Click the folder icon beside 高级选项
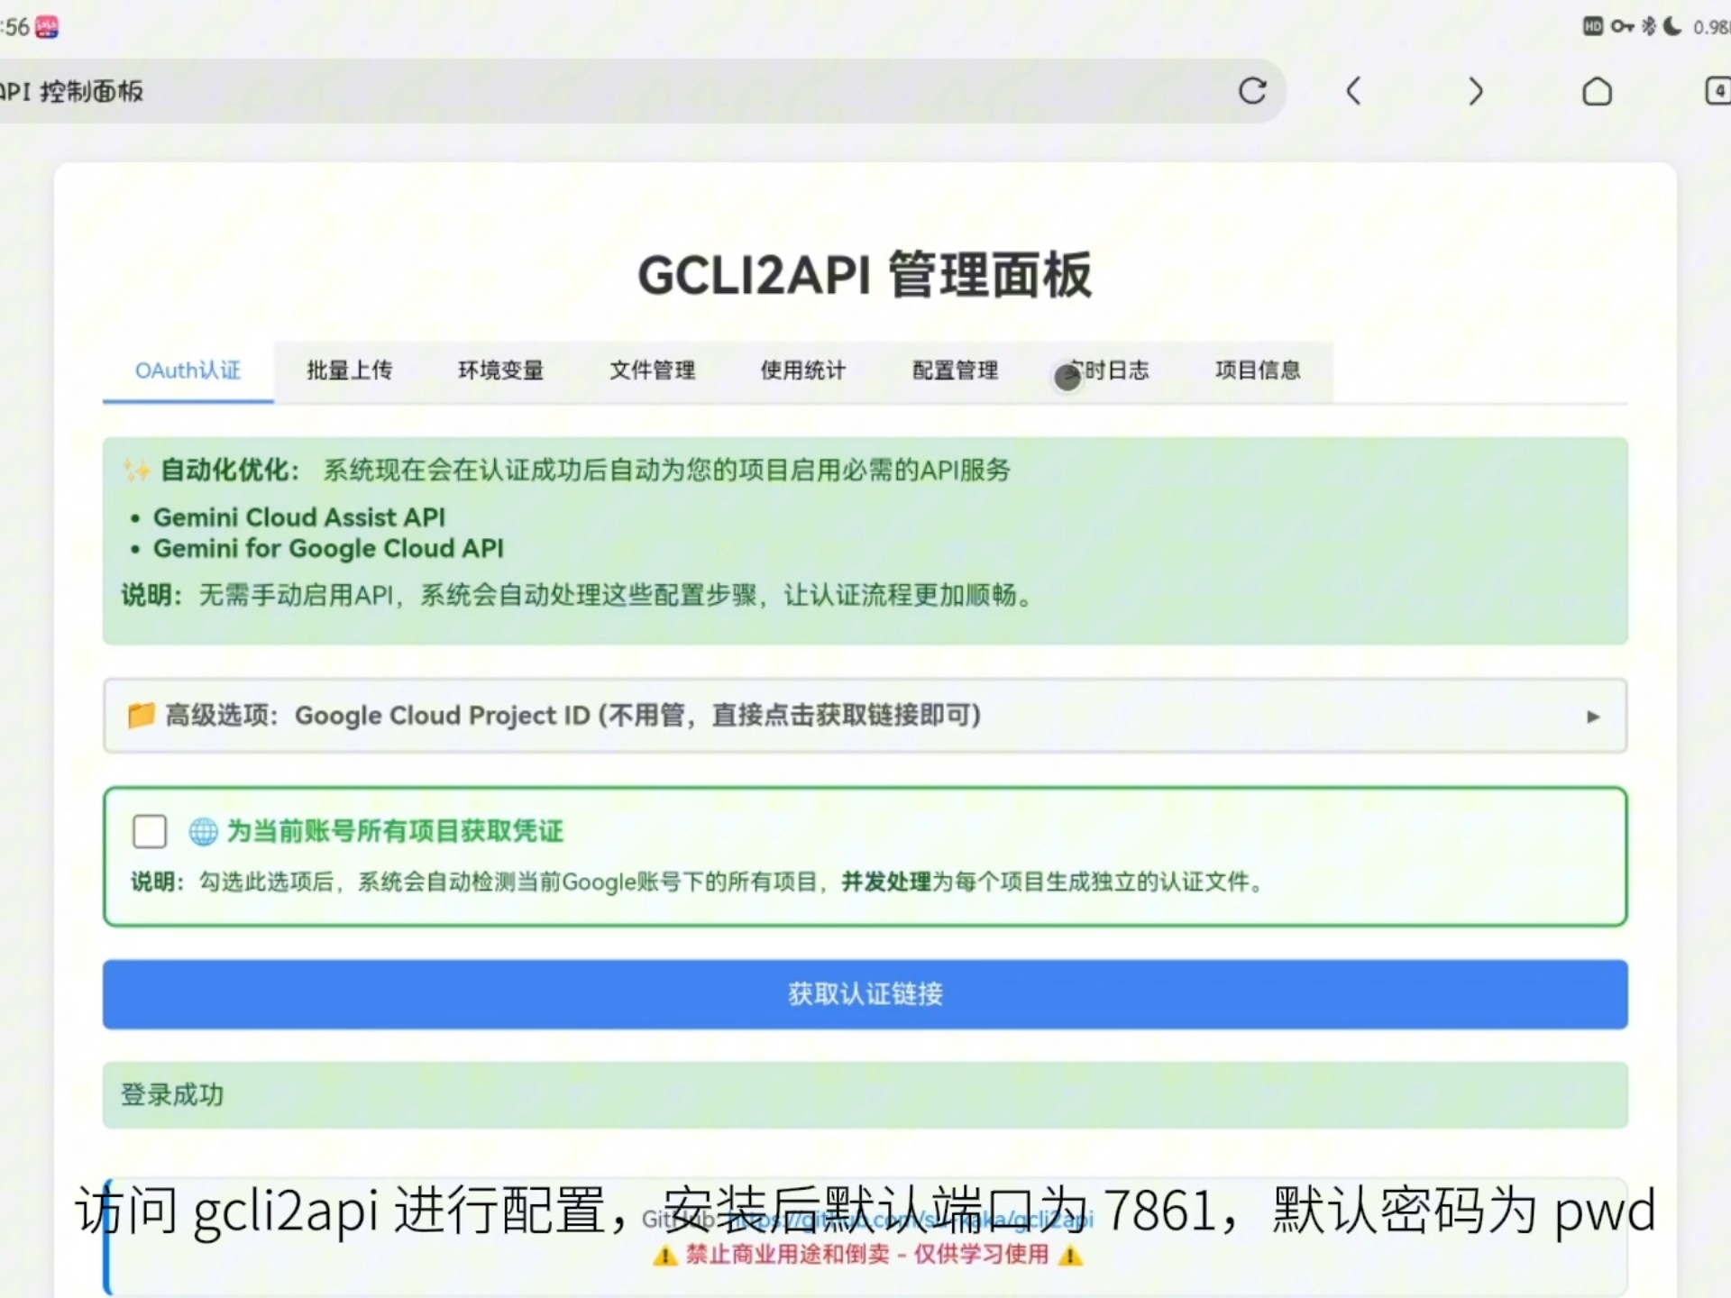This screenshot has height=1298, width=1731. 141,716
